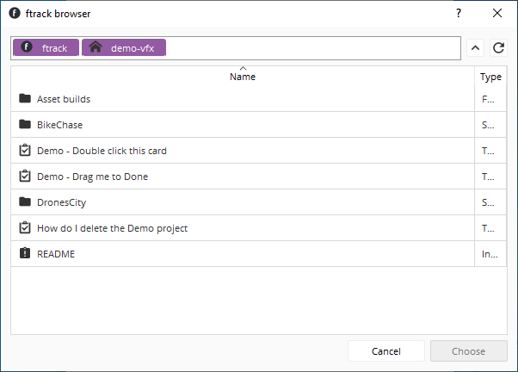Select Demo - Double click this card

click(x=102, y=151)
